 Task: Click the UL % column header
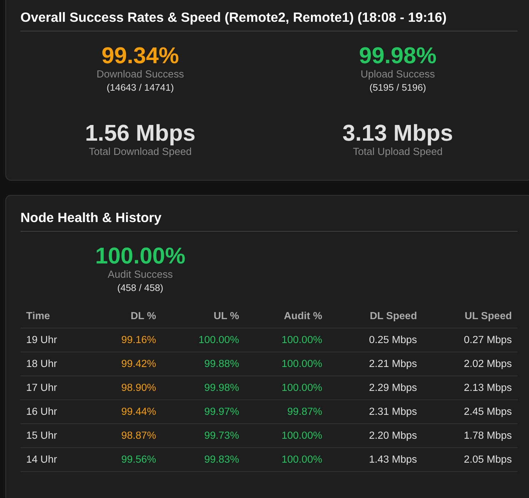tap(226, 316)
